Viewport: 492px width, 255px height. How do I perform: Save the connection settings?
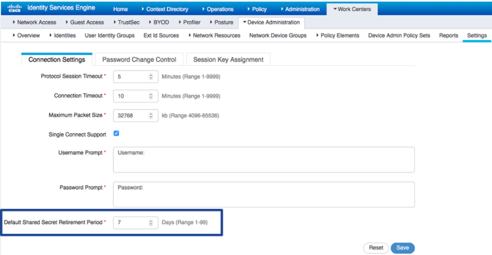pyautogui.click(x=403, y=248)
